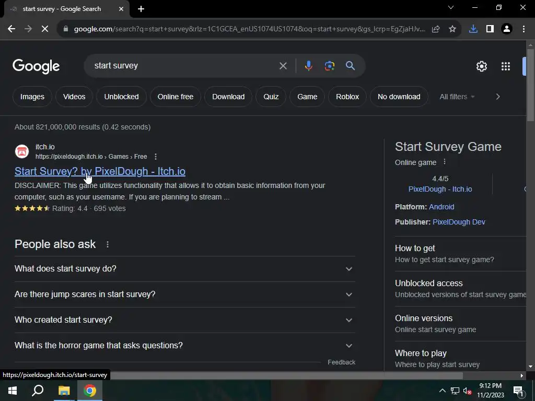Open Windows taskbar search
The image size is (535, 401).
(38, 391)
